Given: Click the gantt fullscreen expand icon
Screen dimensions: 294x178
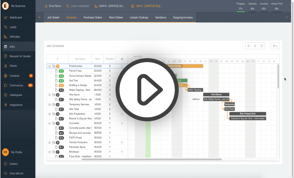Looking at the screenshot, I should [x=262, y=46].
